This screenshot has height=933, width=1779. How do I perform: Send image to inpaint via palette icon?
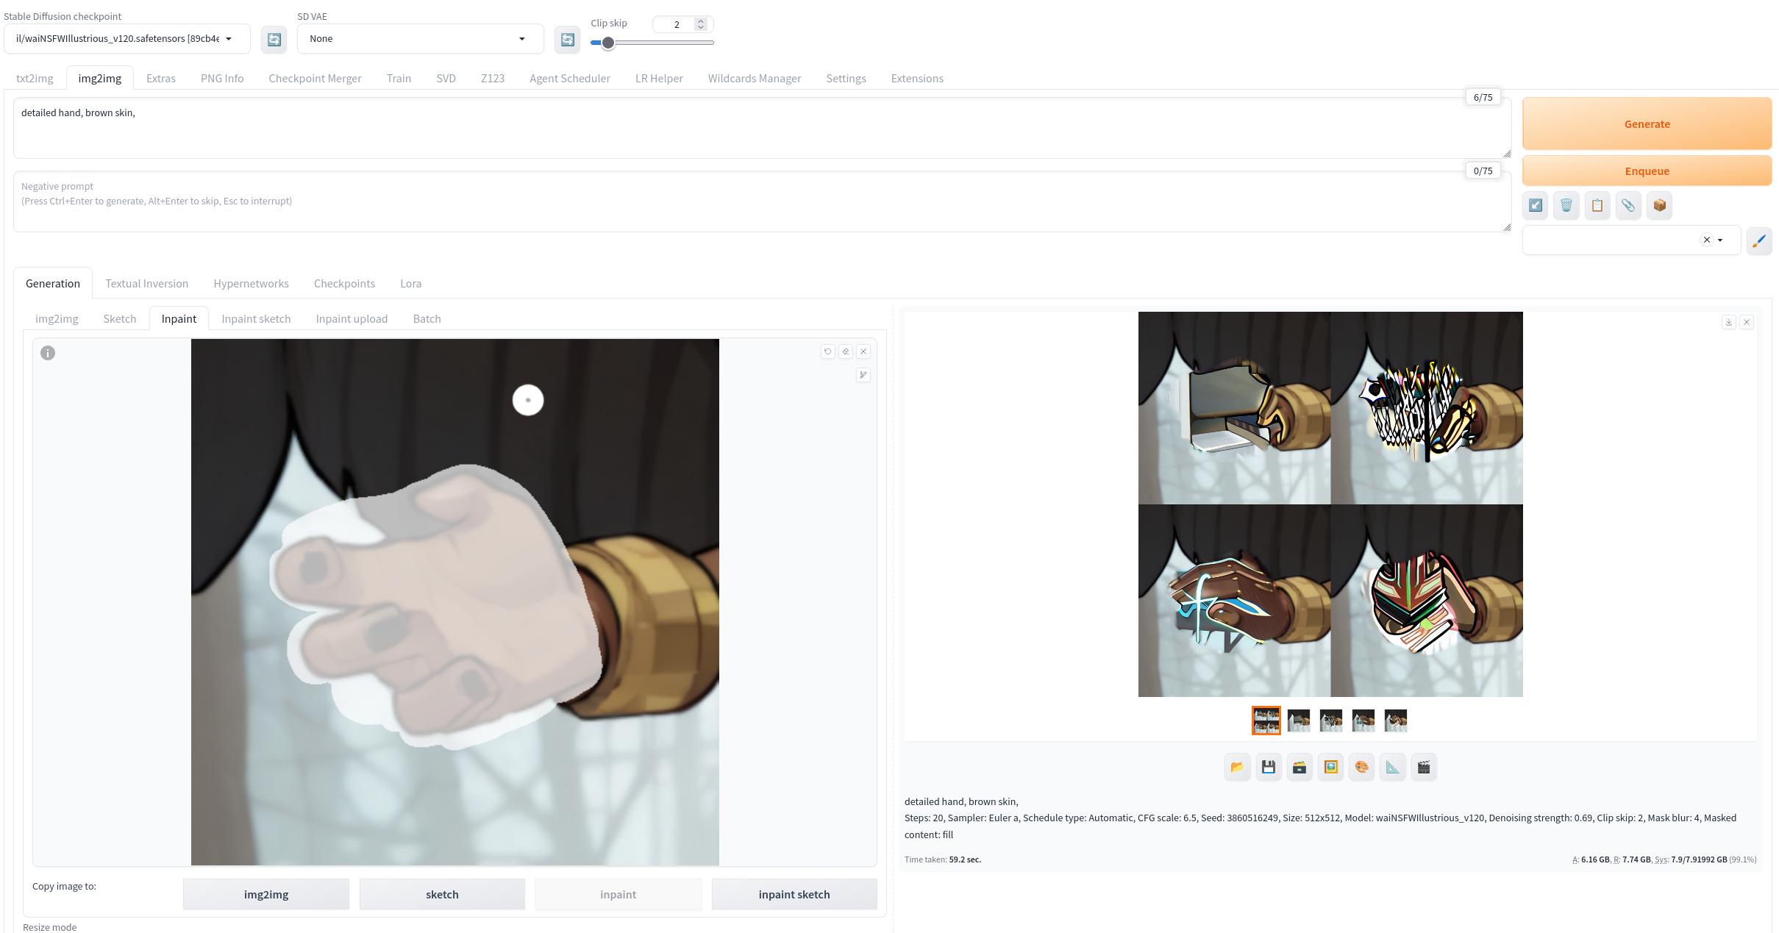pos(1361,767)
